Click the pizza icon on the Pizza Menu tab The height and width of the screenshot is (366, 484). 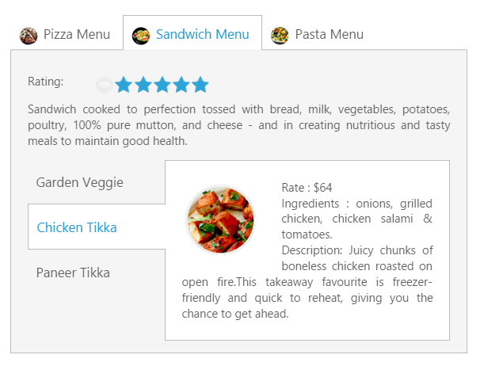pos(29,36)
